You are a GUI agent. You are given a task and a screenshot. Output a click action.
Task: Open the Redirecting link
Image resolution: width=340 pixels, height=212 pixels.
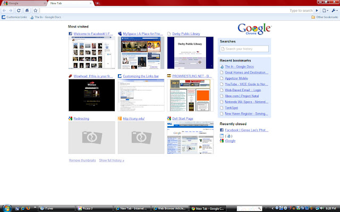tap(81, 119)
